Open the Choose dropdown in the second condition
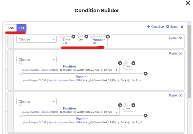Viewport: 193px width, 134px height. [36, 59]
